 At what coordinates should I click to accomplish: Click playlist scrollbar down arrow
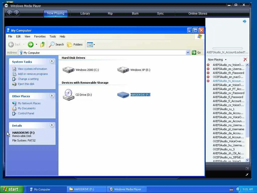pyautogui.click(x=247, y=160)
